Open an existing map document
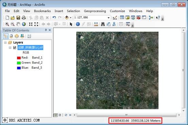188x125 pixels. [x=13, y=18]
